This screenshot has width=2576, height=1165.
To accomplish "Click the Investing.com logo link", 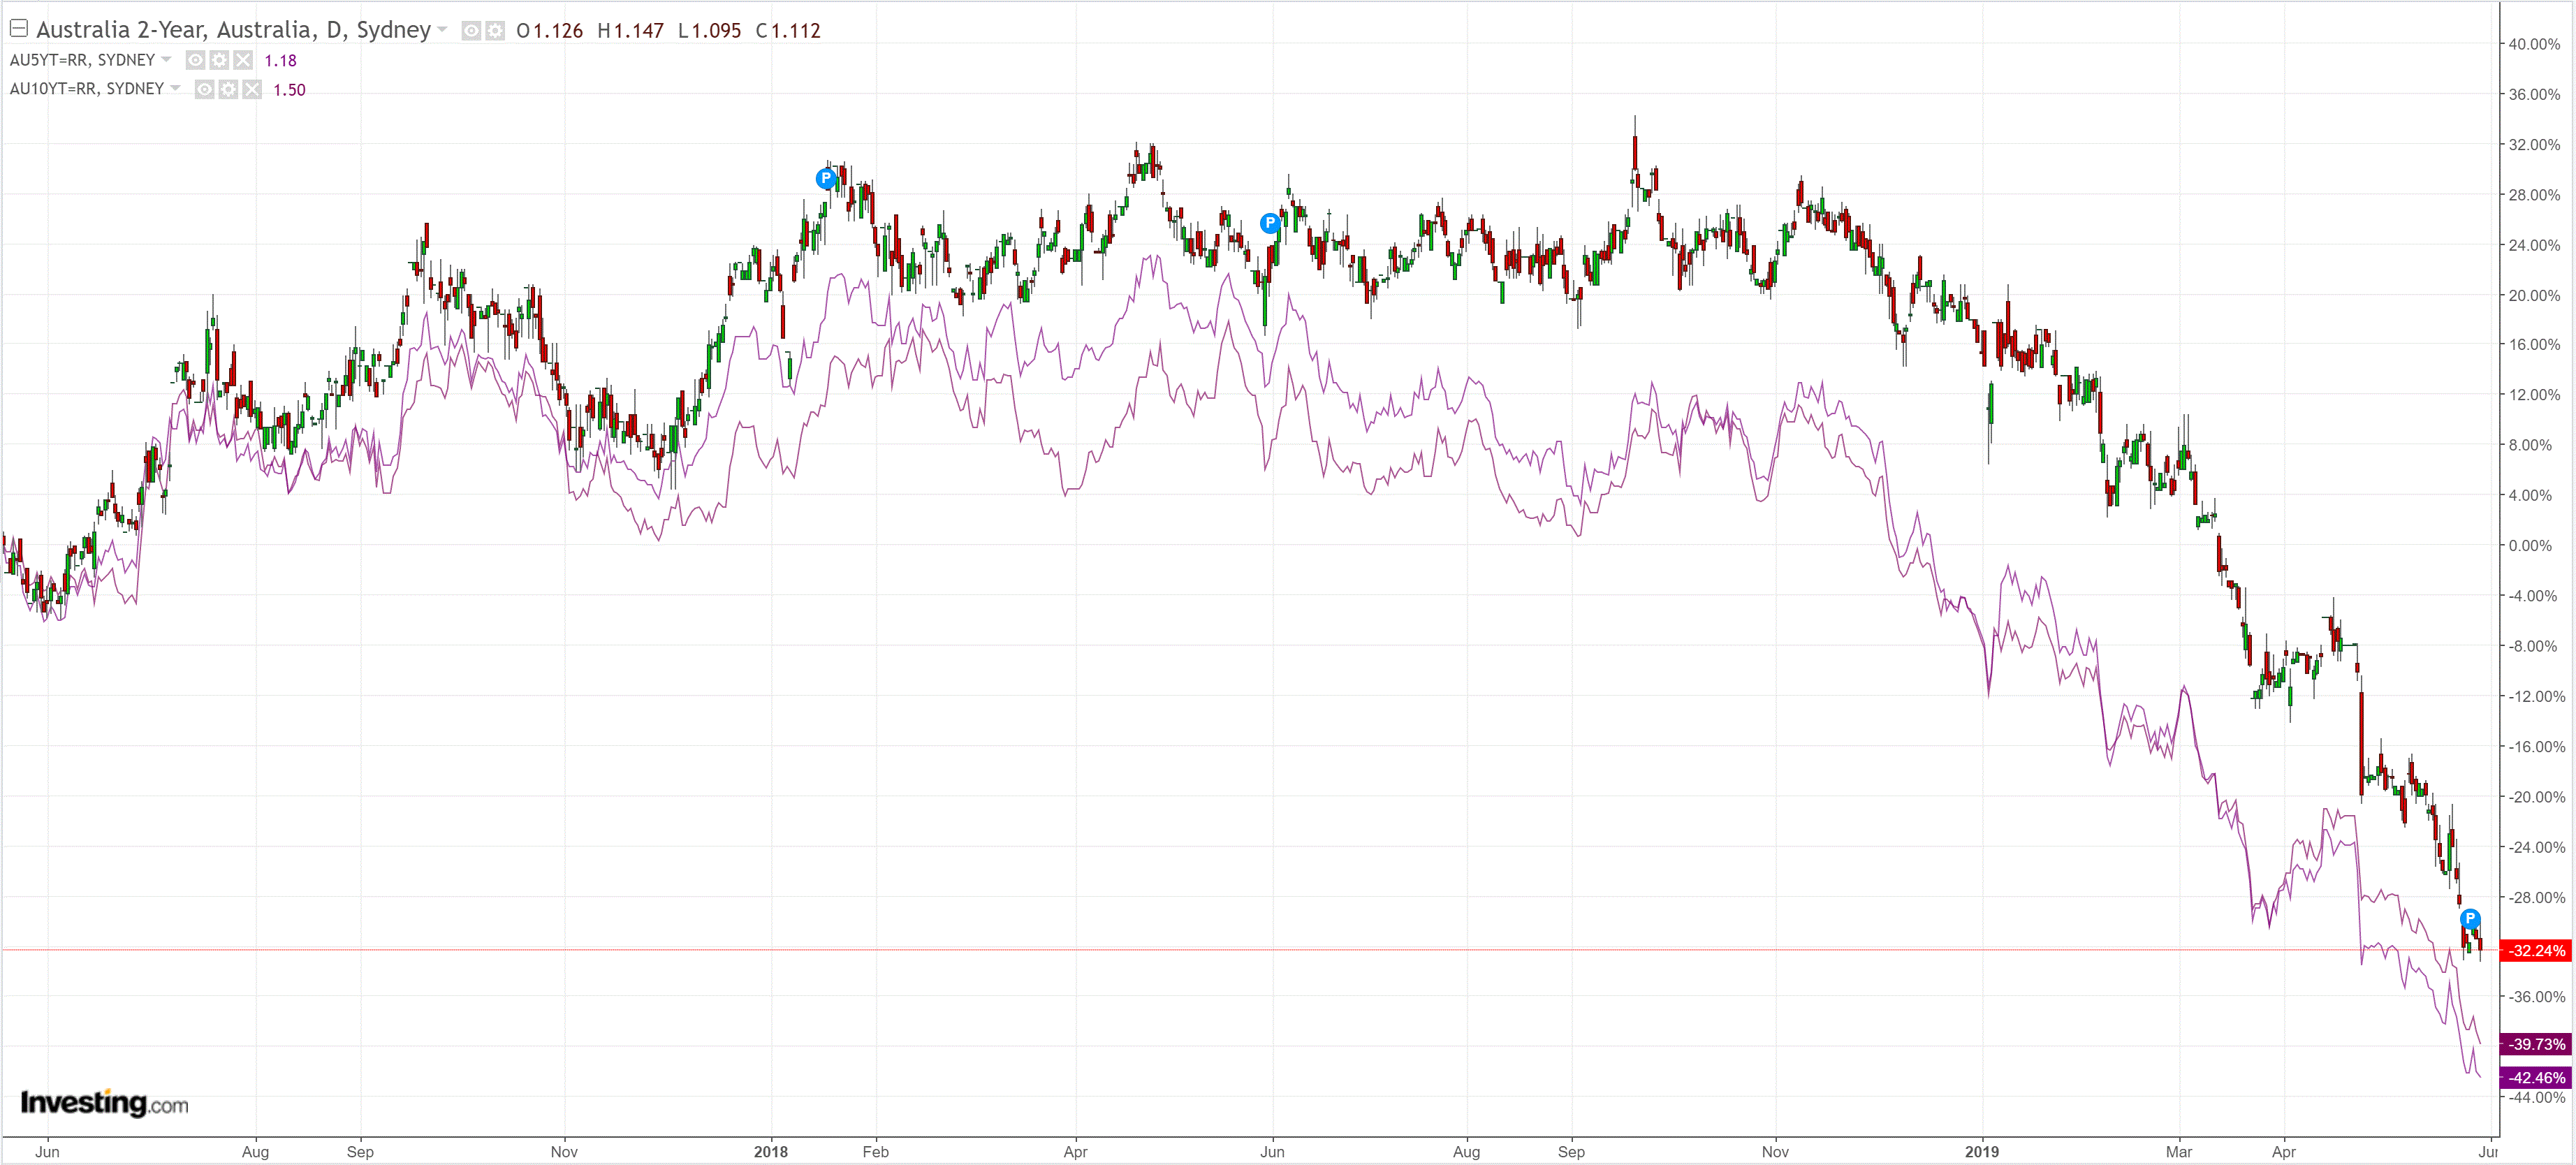I will click(x=104, y=1103).
